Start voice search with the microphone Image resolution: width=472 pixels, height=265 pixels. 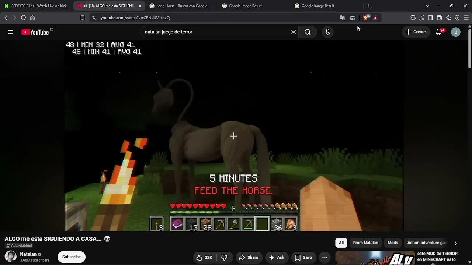(327, 32)
